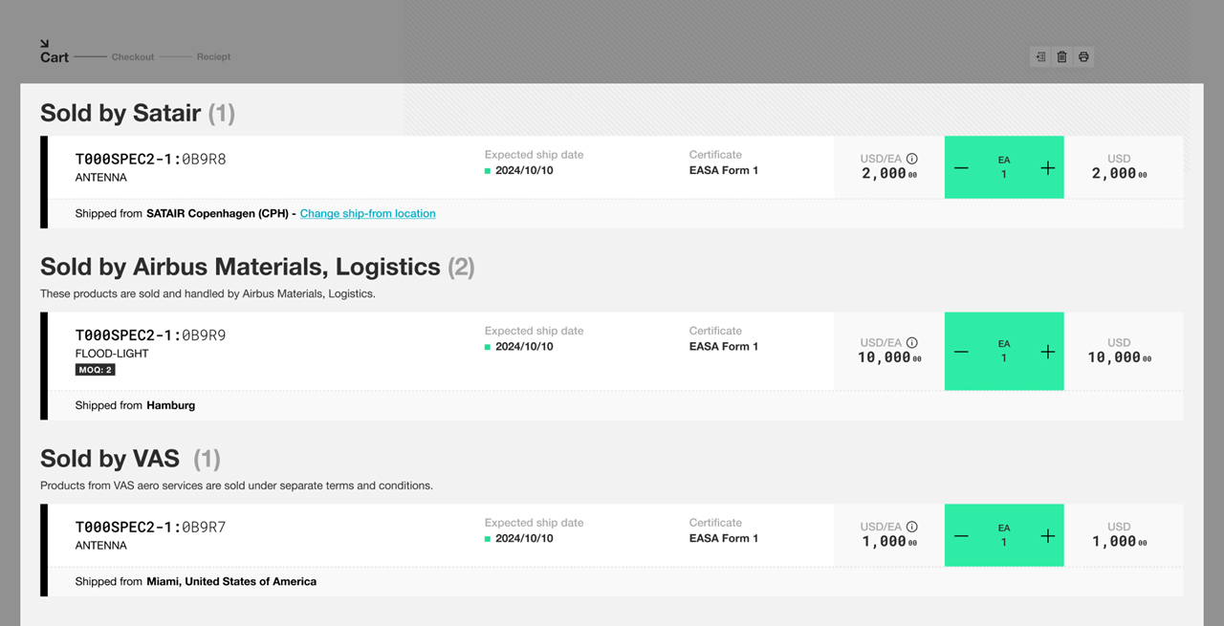
Task: Click the VAS separate terms and conditions note
Action: (236, 486)
